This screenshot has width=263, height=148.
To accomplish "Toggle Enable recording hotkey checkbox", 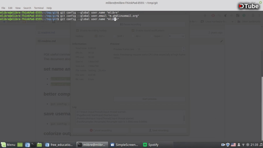I will (x=77, y=30).
